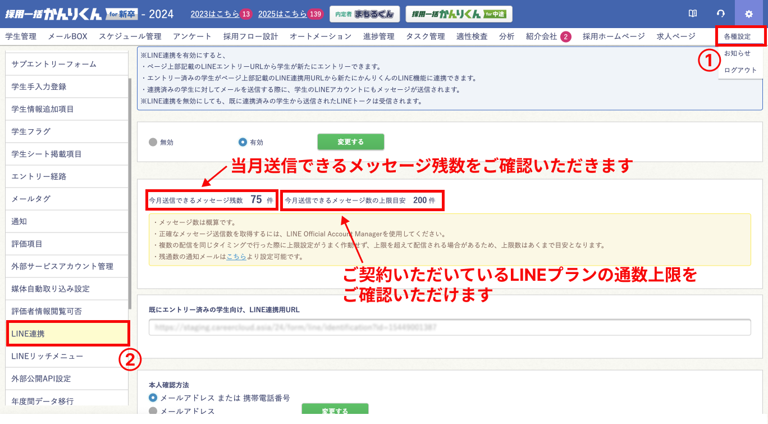This screenshot has height=424, width=768.
Task: Open the 学生管理 menu
Action: pos(21,37)
